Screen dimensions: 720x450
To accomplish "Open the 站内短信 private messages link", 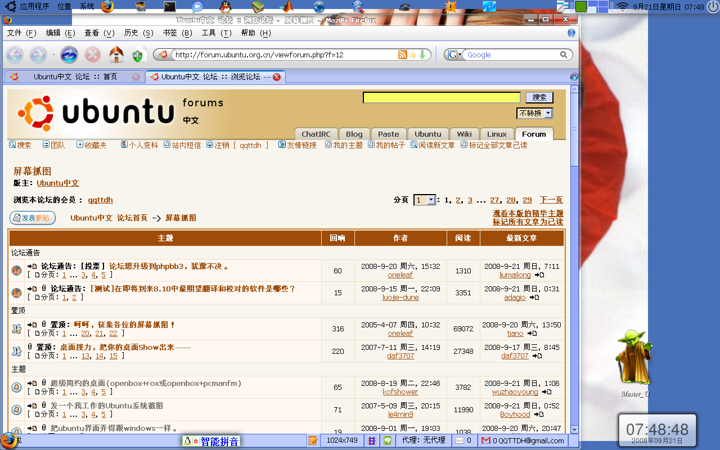I will click(182, 145).
